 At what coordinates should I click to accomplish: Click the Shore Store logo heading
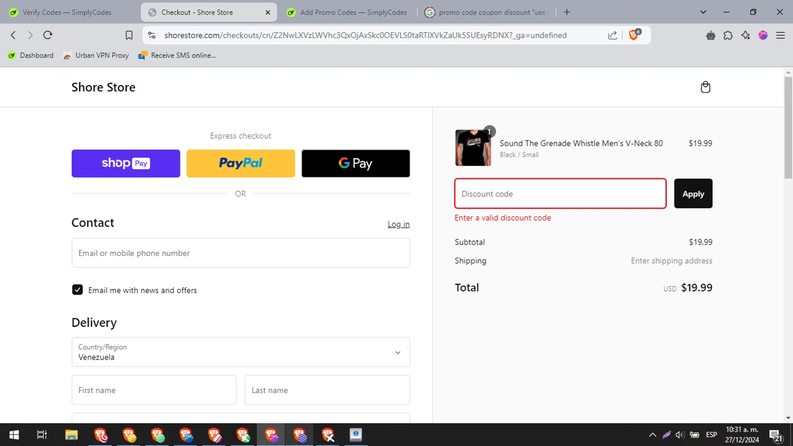click(103, 87)
